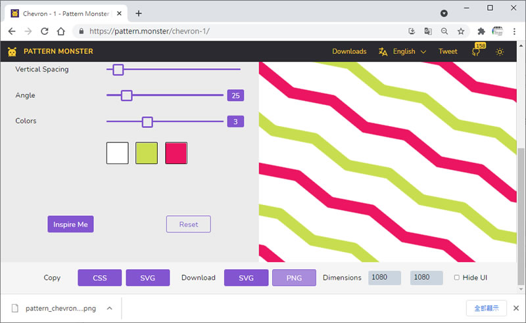Click the Vertical Spacing label
Screen dimensions: 526x323
pos(42,70)
